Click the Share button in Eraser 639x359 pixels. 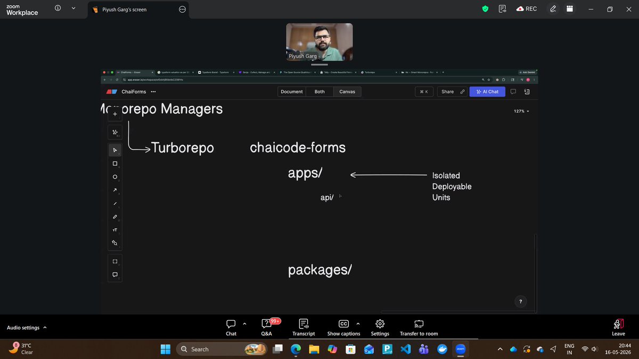452,91
